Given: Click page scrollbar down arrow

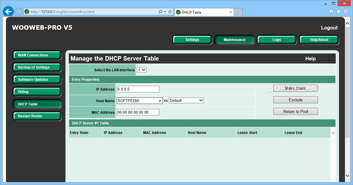Looking at the screenshot, I should pyautogui.click(x=347, y=175).
